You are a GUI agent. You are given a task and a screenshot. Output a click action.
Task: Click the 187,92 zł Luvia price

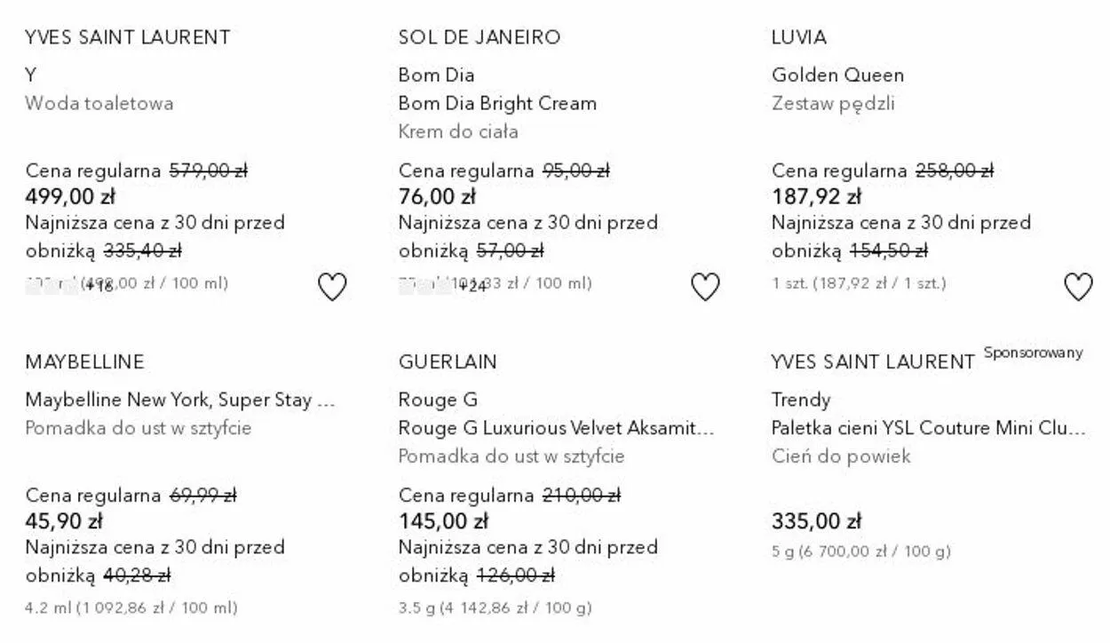pos(816,196)
